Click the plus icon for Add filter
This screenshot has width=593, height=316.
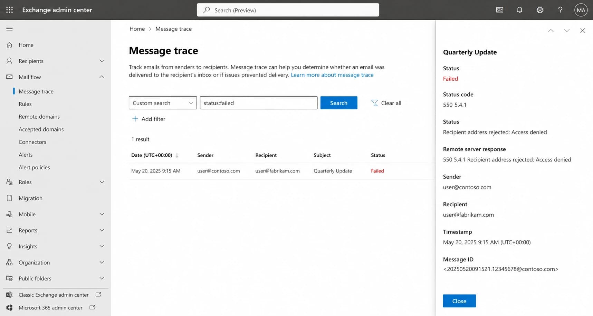(x=135, y=119)
